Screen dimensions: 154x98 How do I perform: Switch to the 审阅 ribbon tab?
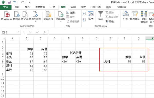73,7
